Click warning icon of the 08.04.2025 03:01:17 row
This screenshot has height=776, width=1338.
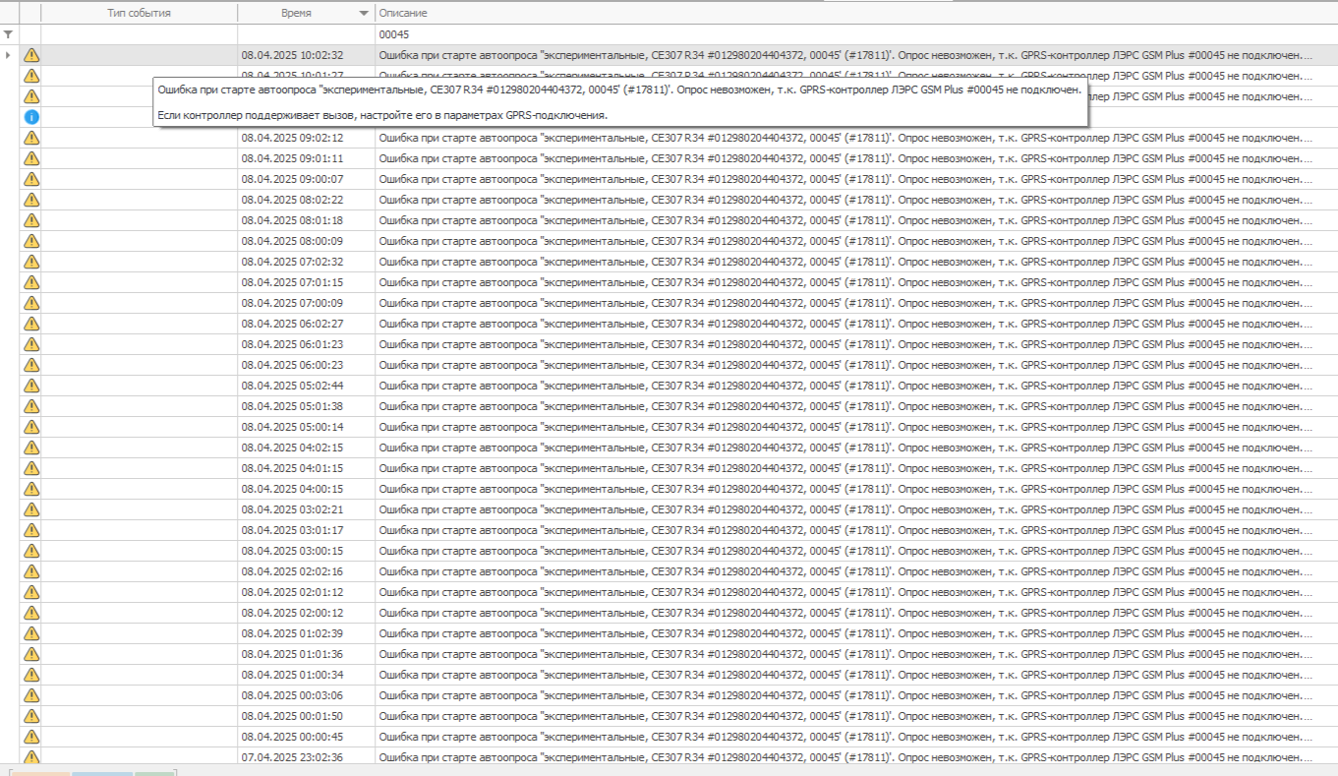(30, 530)
